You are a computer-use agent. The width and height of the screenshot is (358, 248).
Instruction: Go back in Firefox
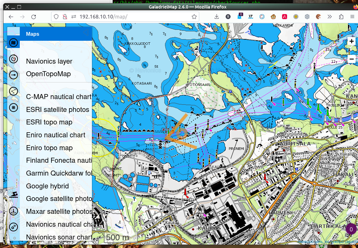pos(11,17)
